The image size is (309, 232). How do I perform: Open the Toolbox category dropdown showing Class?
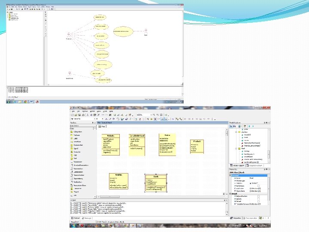click(x=95, y=128)
